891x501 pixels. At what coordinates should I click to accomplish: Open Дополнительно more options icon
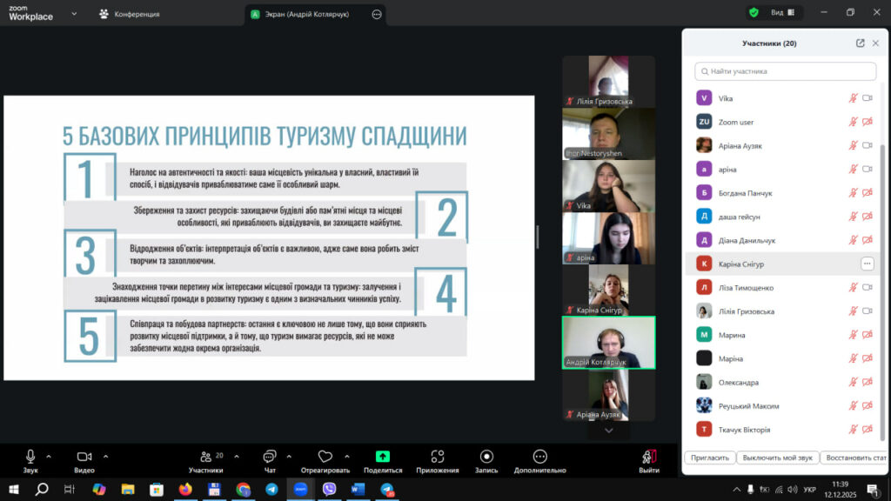click(539, 457)
